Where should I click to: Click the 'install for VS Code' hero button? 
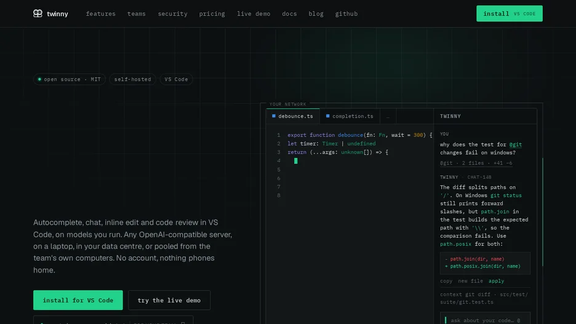coord(78,300)
